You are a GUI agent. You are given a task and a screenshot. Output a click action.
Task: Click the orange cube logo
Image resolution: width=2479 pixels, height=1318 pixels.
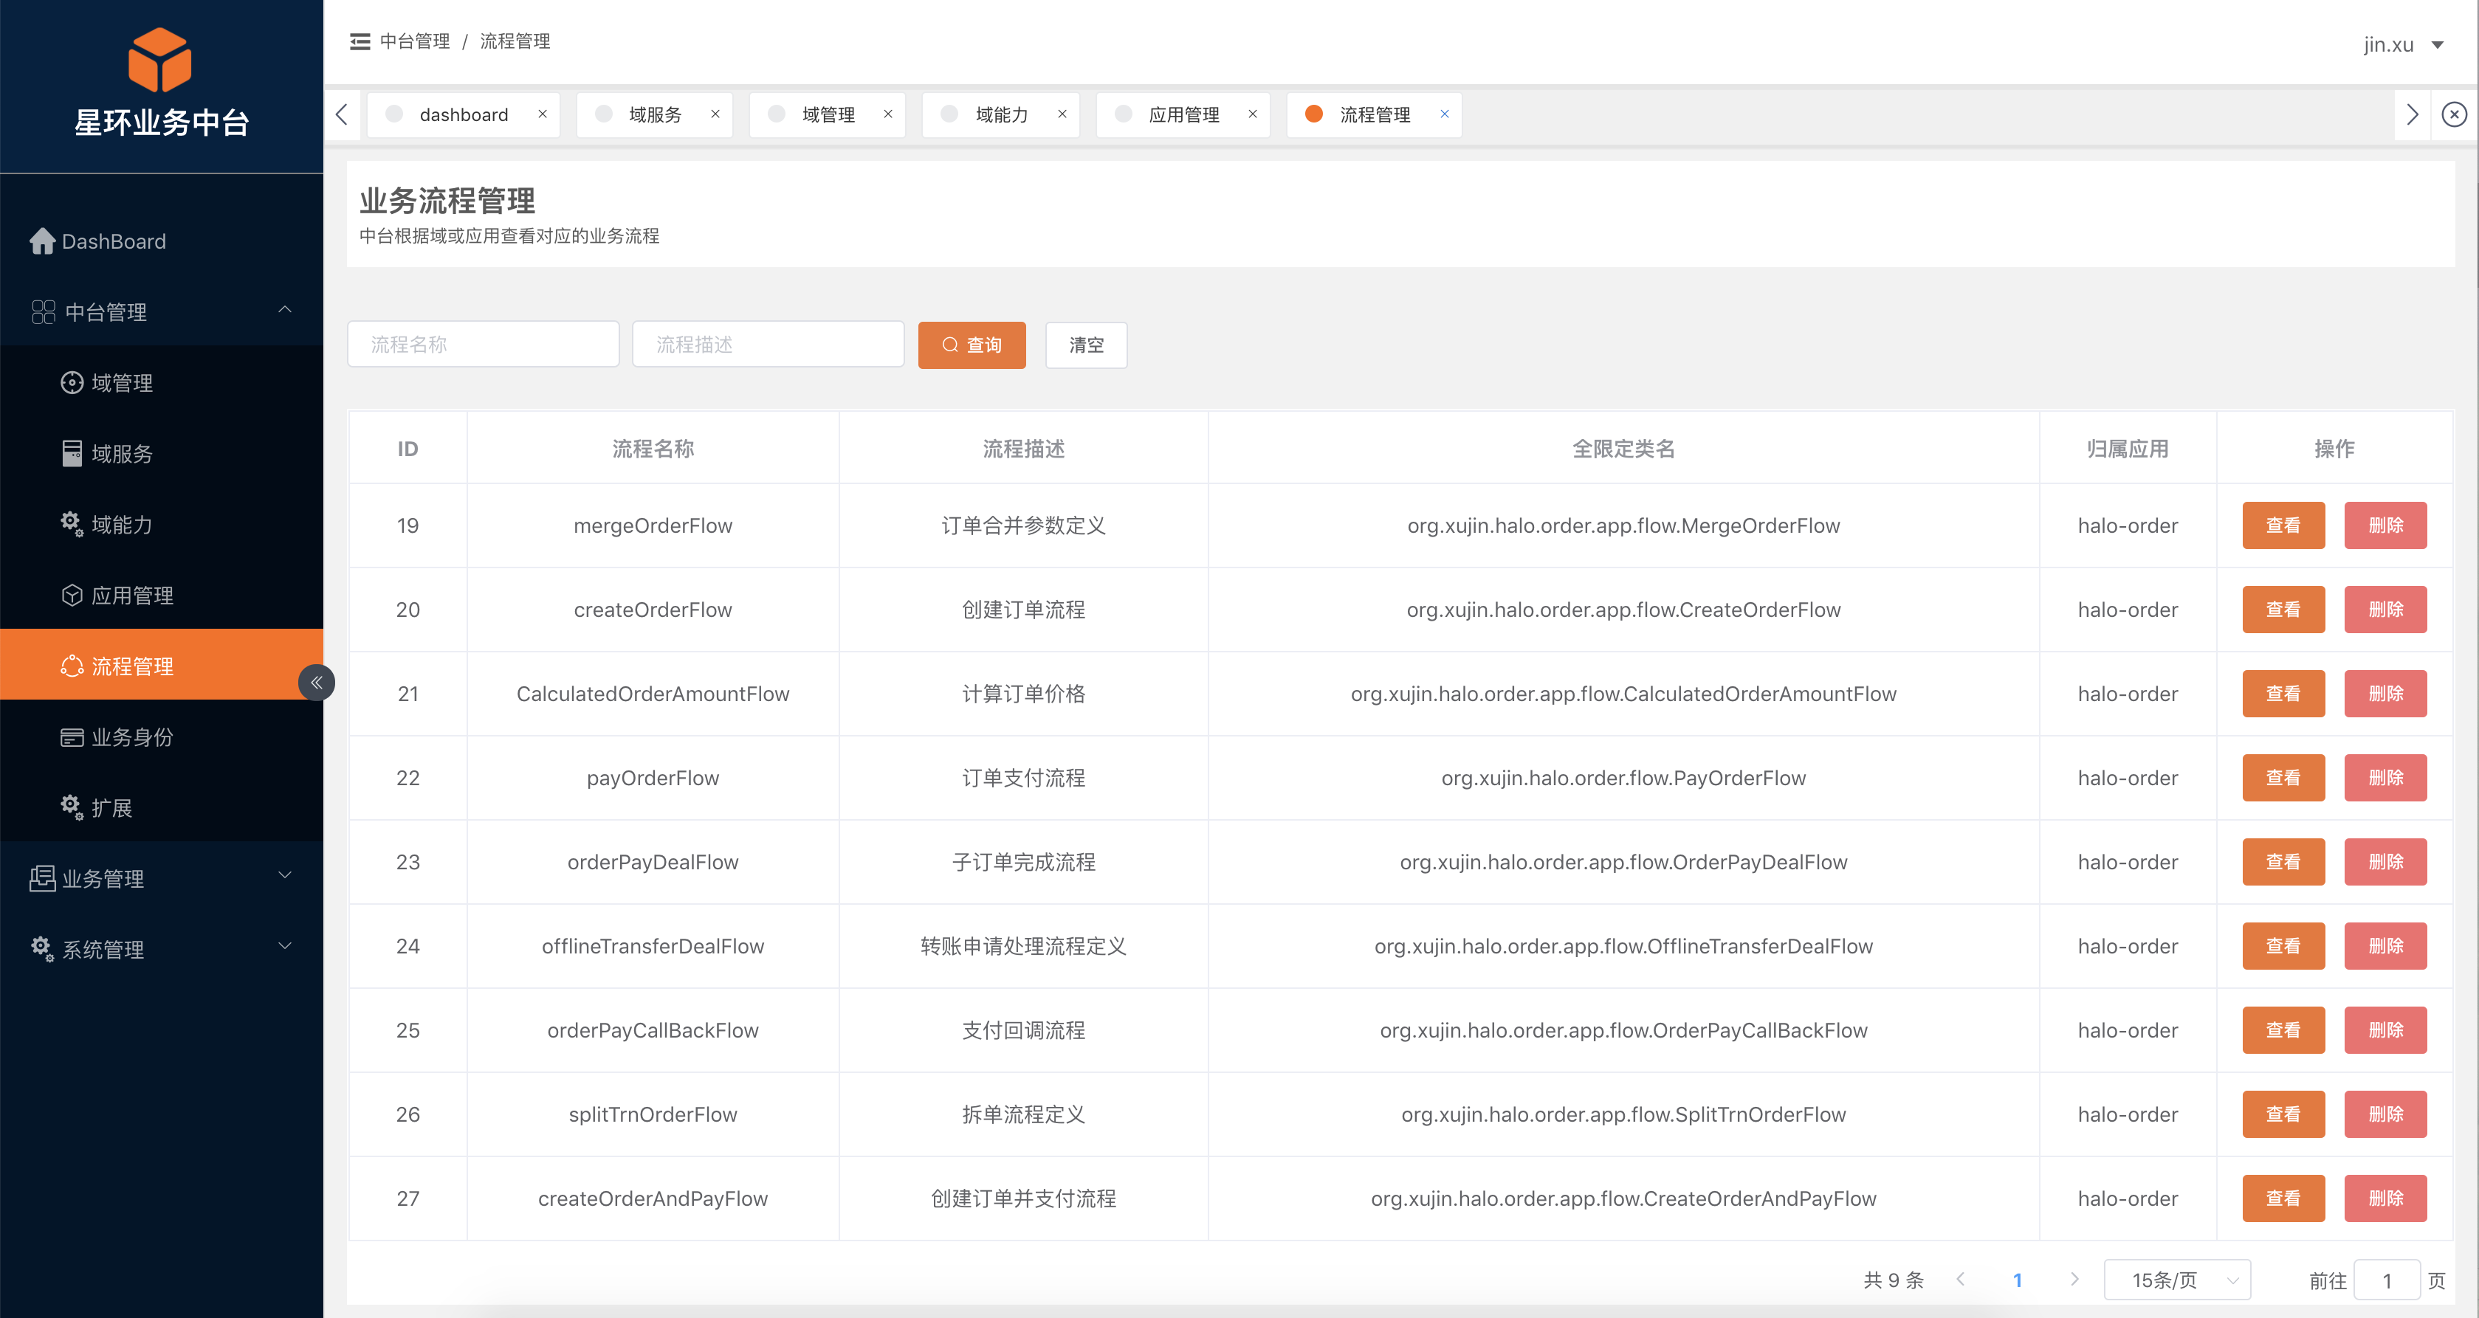click(x=159, y=60)
